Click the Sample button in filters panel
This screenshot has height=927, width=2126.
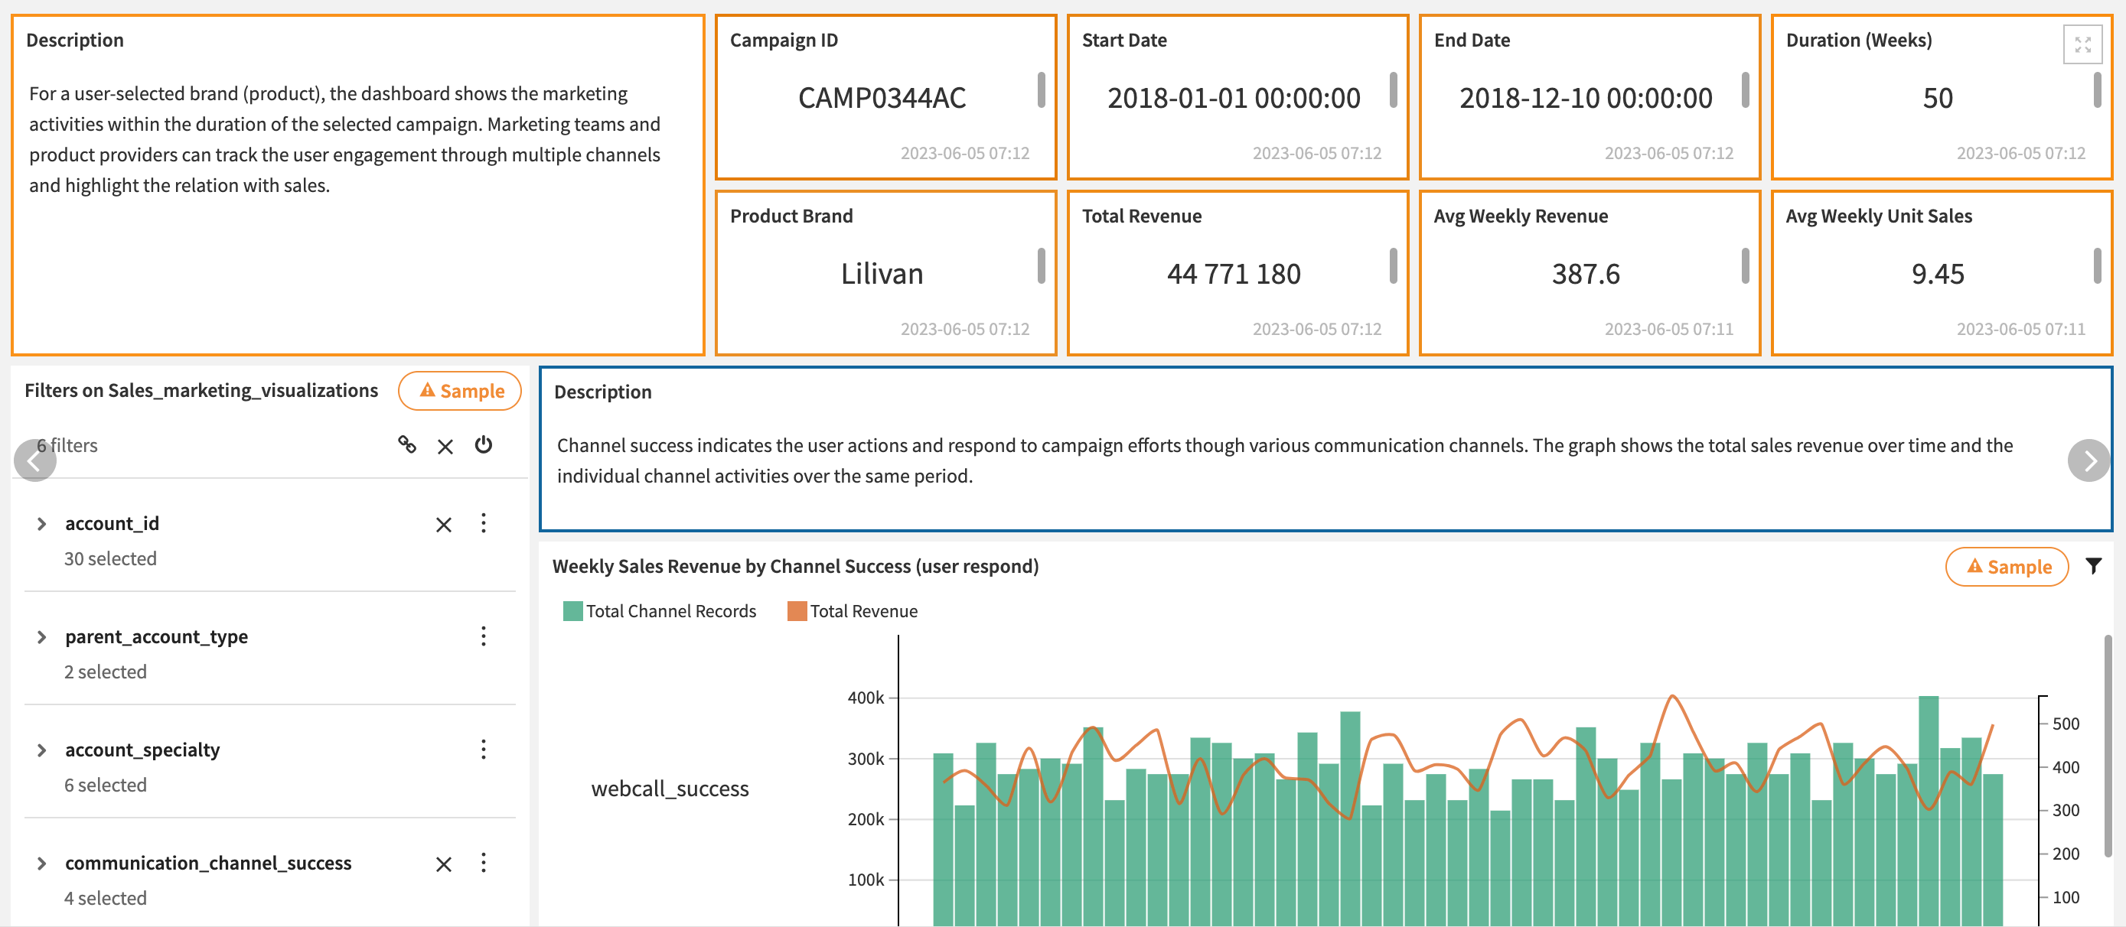click(460, 391)
